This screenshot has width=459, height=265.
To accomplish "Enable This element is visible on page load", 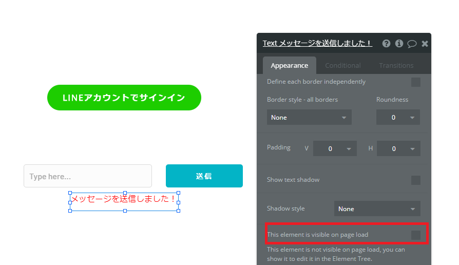I will (416, 235).
